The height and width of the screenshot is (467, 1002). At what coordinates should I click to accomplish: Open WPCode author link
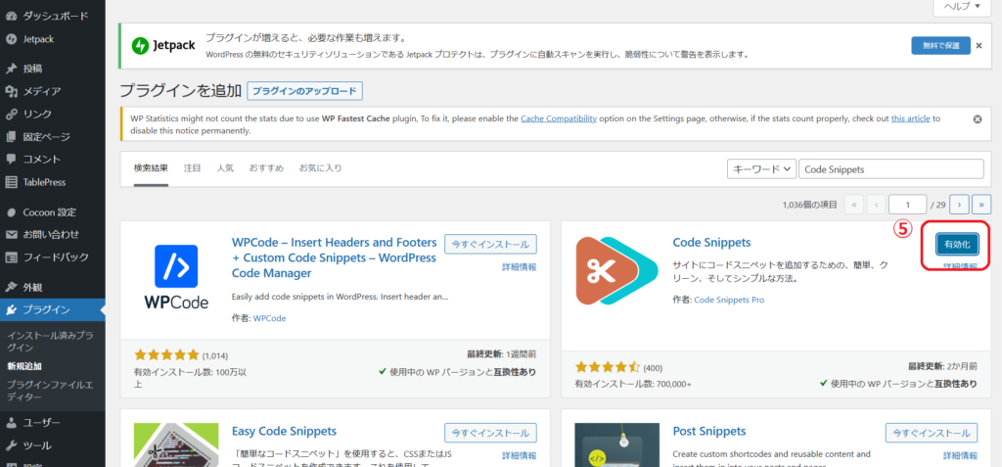(270, 318)
